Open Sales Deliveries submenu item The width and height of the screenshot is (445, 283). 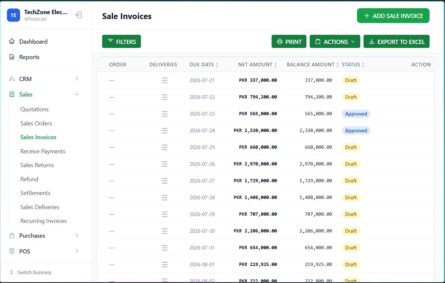40,207
